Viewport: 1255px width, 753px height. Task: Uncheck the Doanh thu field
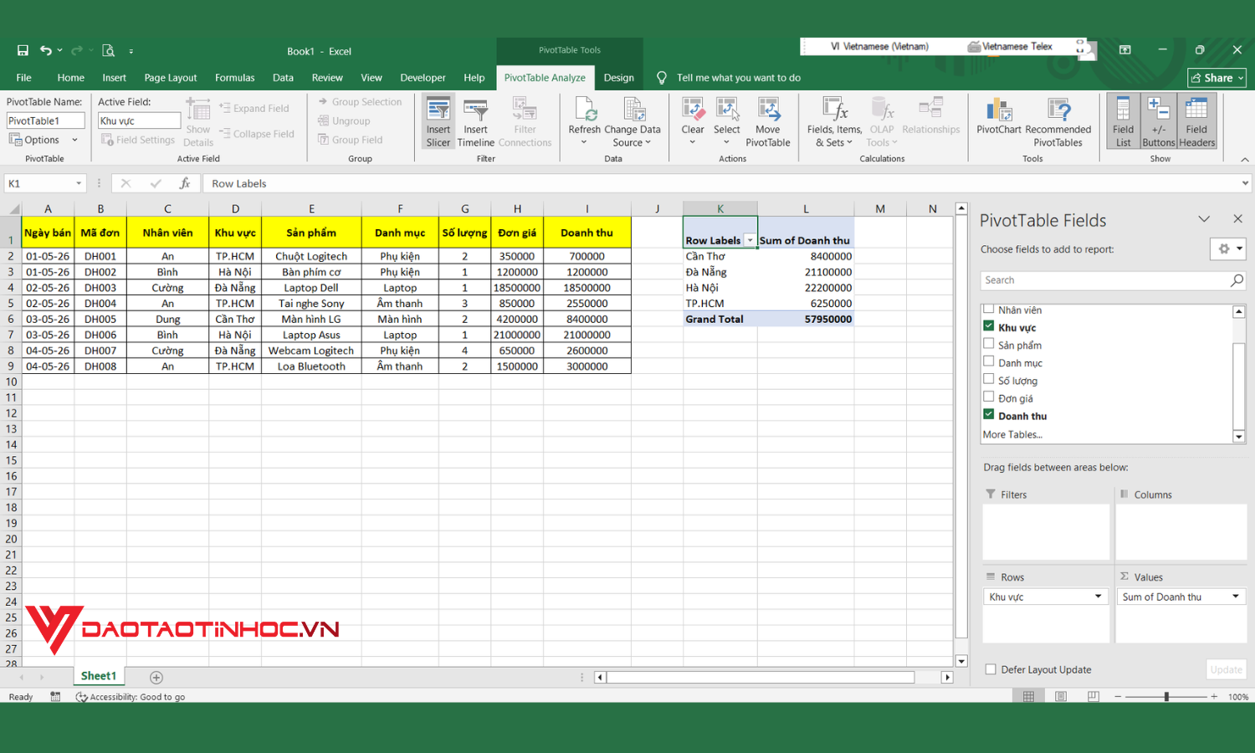pos(989,414)
